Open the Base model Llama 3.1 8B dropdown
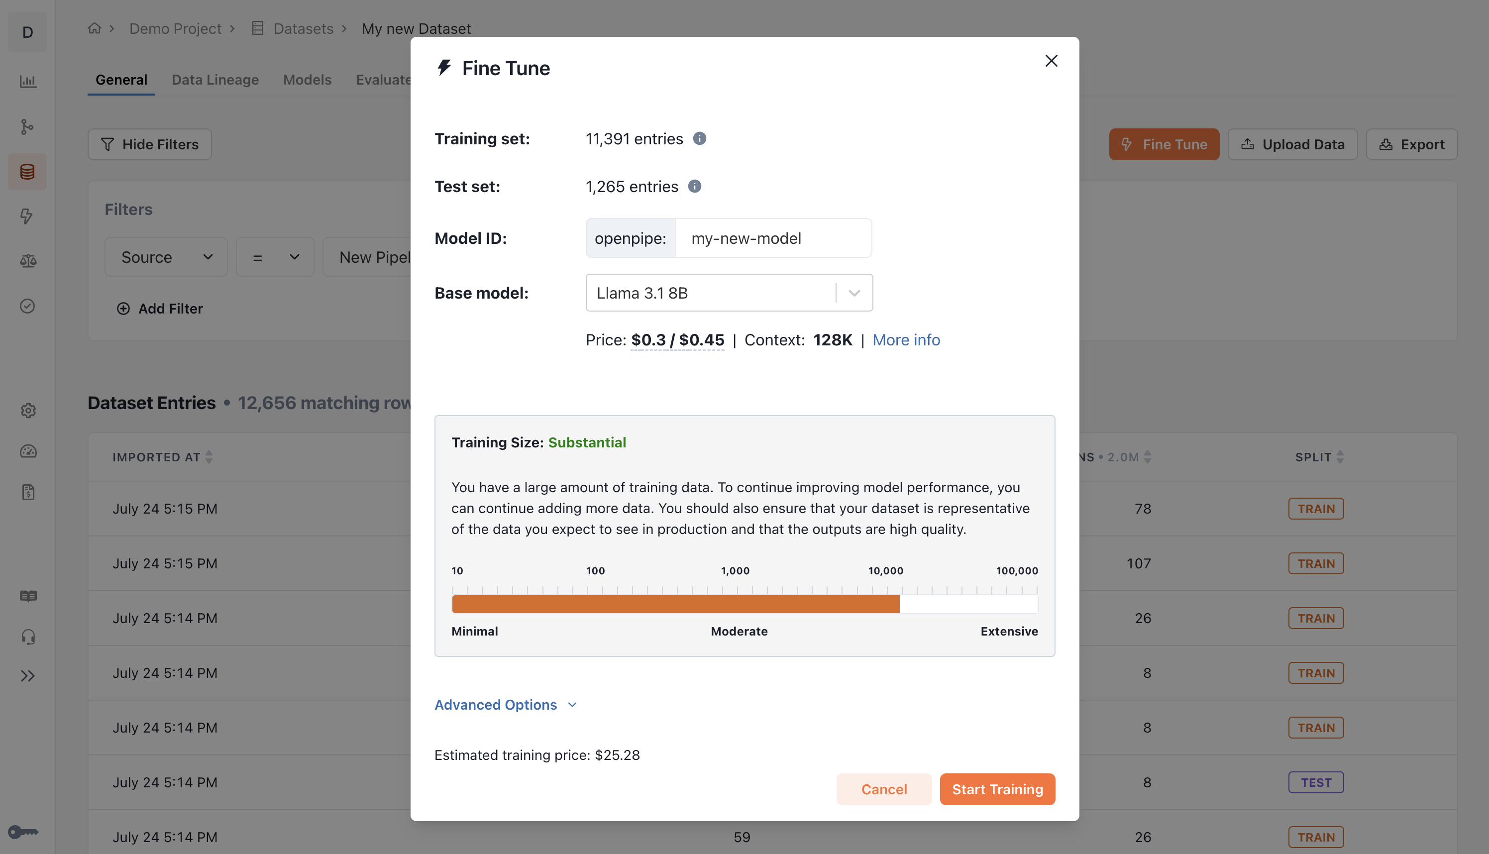The image size is (1489, 854). tap(729, 293)
